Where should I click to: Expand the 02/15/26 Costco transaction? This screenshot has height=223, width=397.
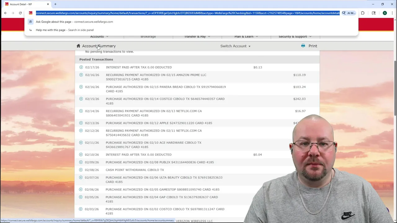click(81, 99)
